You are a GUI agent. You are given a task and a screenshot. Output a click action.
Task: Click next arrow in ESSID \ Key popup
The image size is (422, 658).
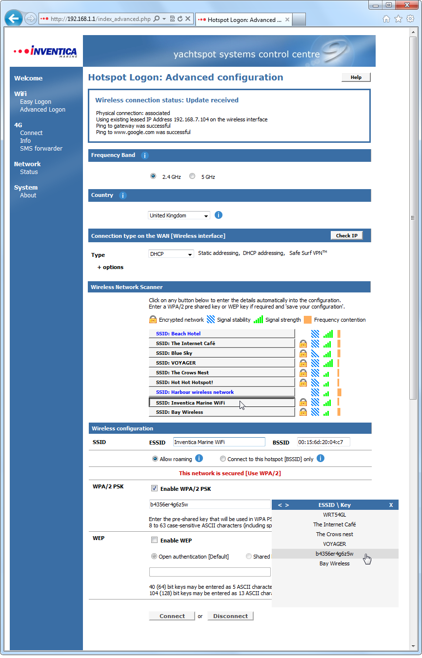pyautogui.click(x=287, y=505)
